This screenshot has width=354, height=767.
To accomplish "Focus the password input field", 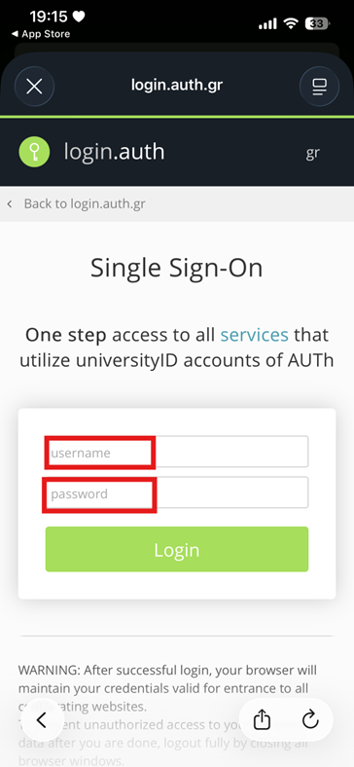I will coord(177,493).
